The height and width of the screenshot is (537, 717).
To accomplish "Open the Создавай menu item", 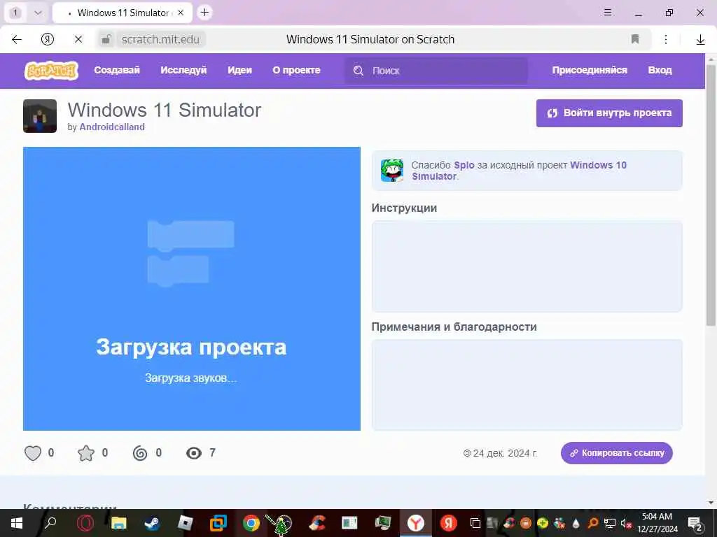I will [x=117, y=71].
